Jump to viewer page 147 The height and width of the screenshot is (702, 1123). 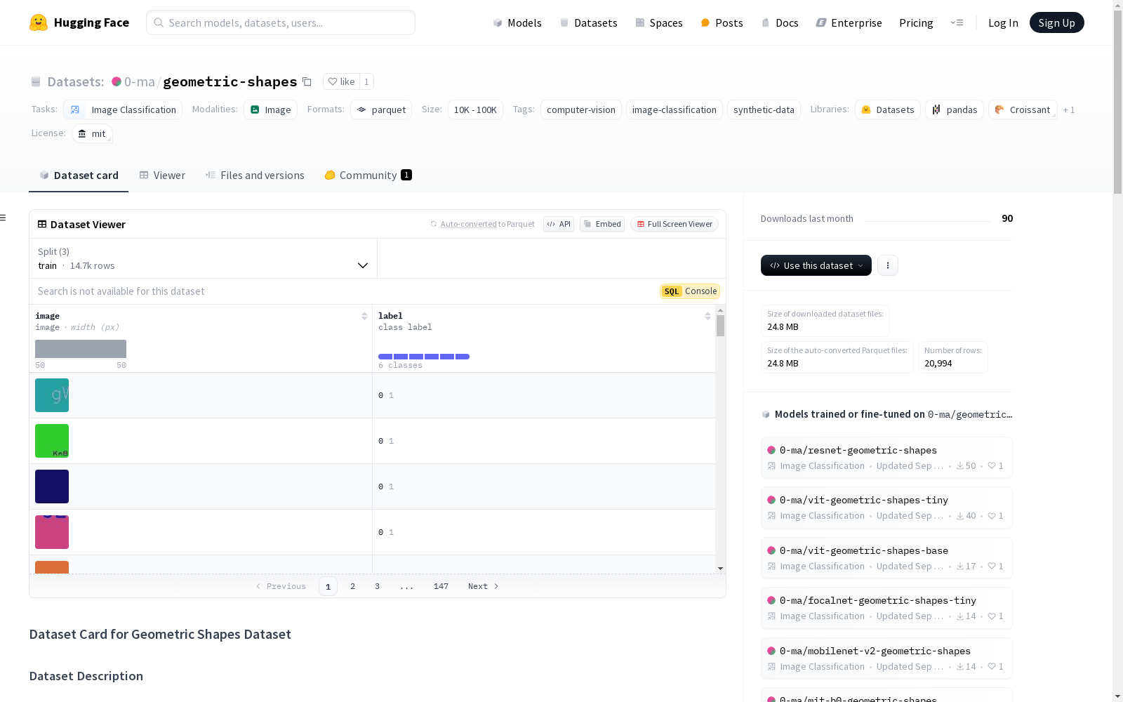point(441,586)
